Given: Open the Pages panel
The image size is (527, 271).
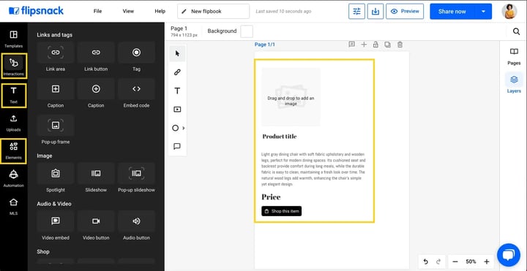Looking at the screenshot, I should click(514, 56).
